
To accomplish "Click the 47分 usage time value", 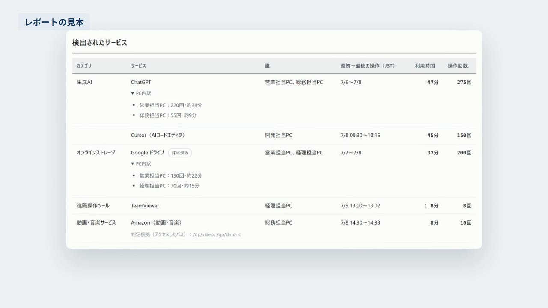I will coord(433,82).
